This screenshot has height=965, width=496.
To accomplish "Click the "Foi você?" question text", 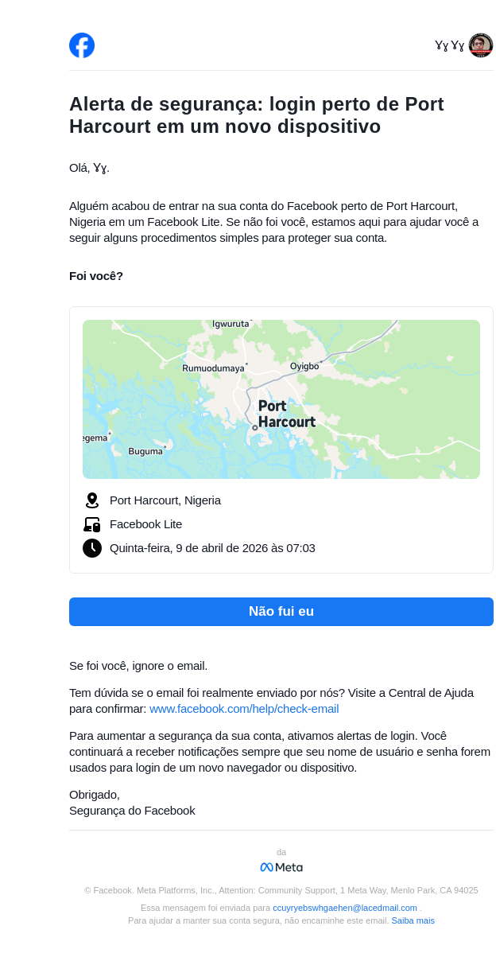I will (96, 276).
